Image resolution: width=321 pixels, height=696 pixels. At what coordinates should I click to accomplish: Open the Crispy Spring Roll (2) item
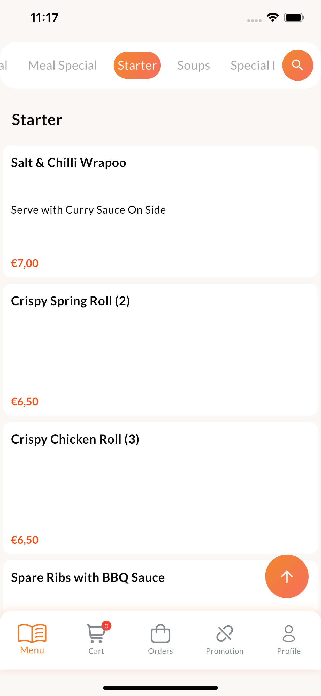pos(160,349)
